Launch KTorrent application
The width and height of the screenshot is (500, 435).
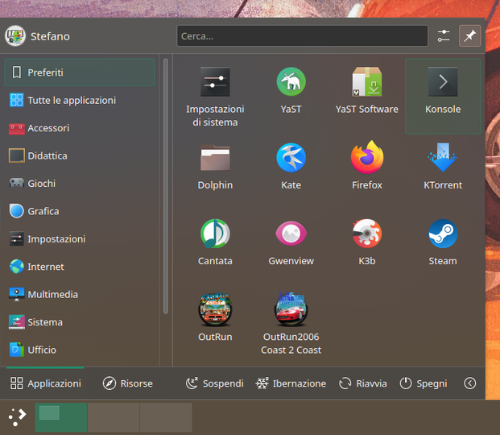(443, 166)
